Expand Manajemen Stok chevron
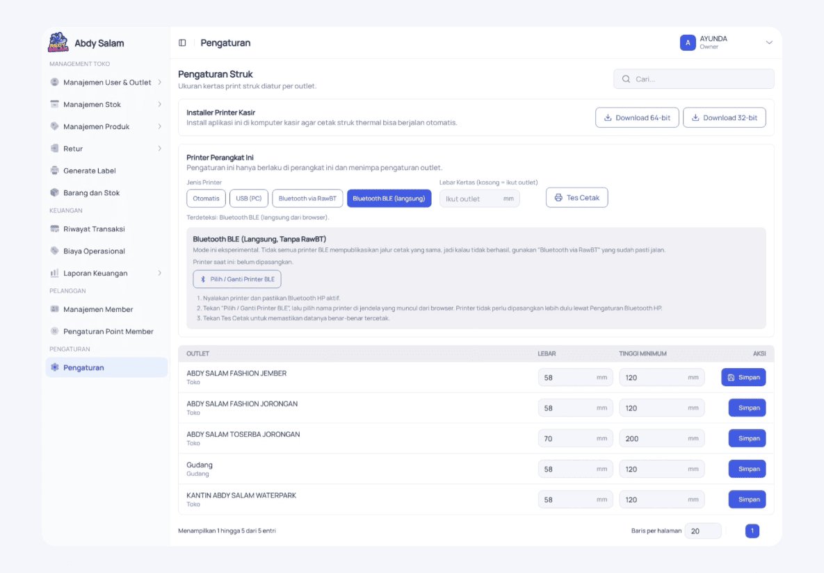824x573 pixels. [x=160, y=104]
